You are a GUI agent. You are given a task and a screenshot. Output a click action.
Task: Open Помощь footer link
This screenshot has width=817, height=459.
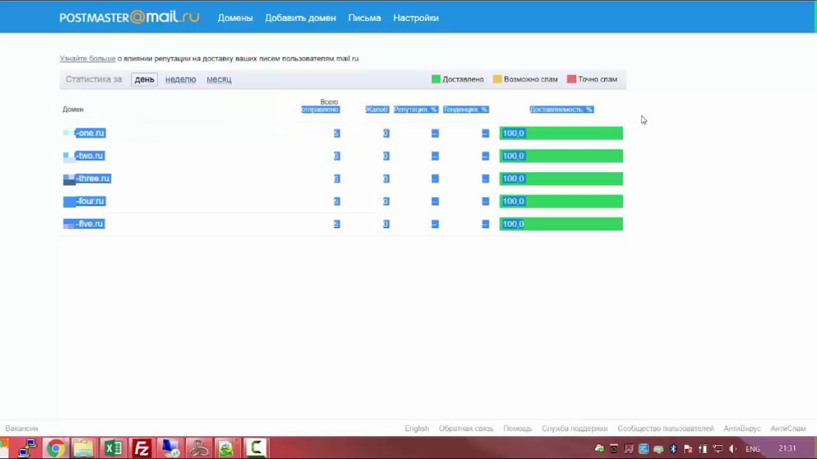(518, 429)
